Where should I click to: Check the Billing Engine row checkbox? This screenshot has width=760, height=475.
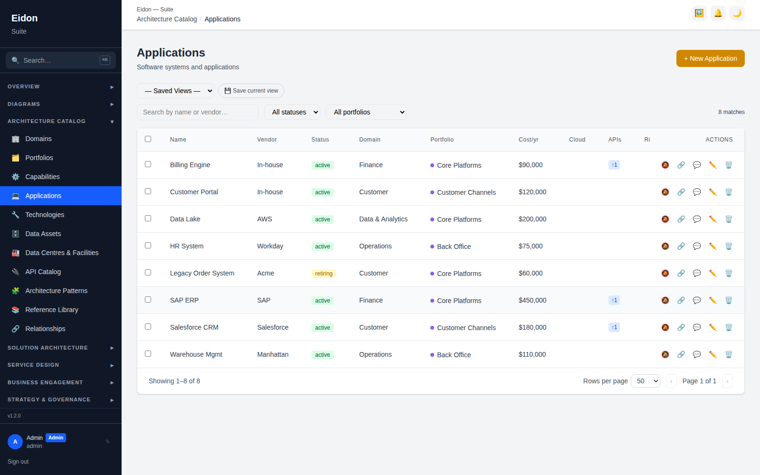coord(148,164)
